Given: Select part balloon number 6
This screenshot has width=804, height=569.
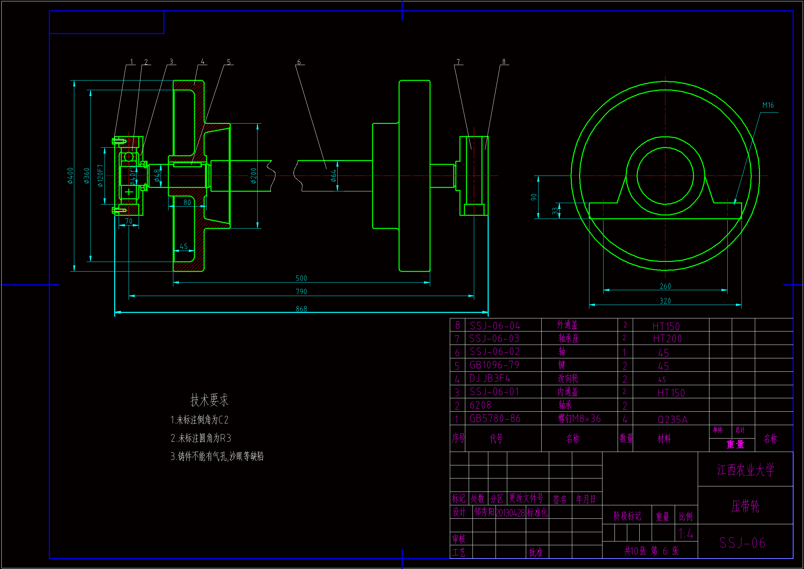Looking at the screenshot, I should pyautogui.click(x=299, y=62).
